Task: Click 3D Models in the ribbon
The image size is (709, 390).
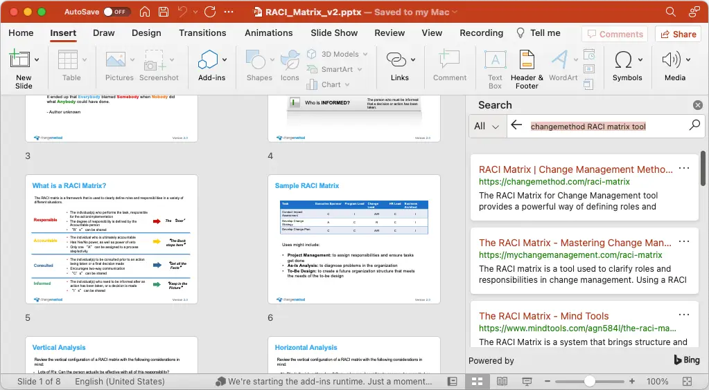Action: (337, 54)
